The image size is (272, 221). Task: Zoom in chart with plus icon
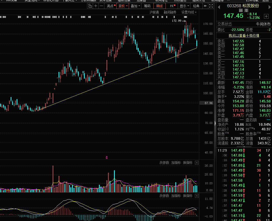tap(96, 6)
